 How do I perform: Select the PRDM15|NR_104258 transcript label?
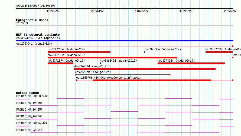point(29,103)
